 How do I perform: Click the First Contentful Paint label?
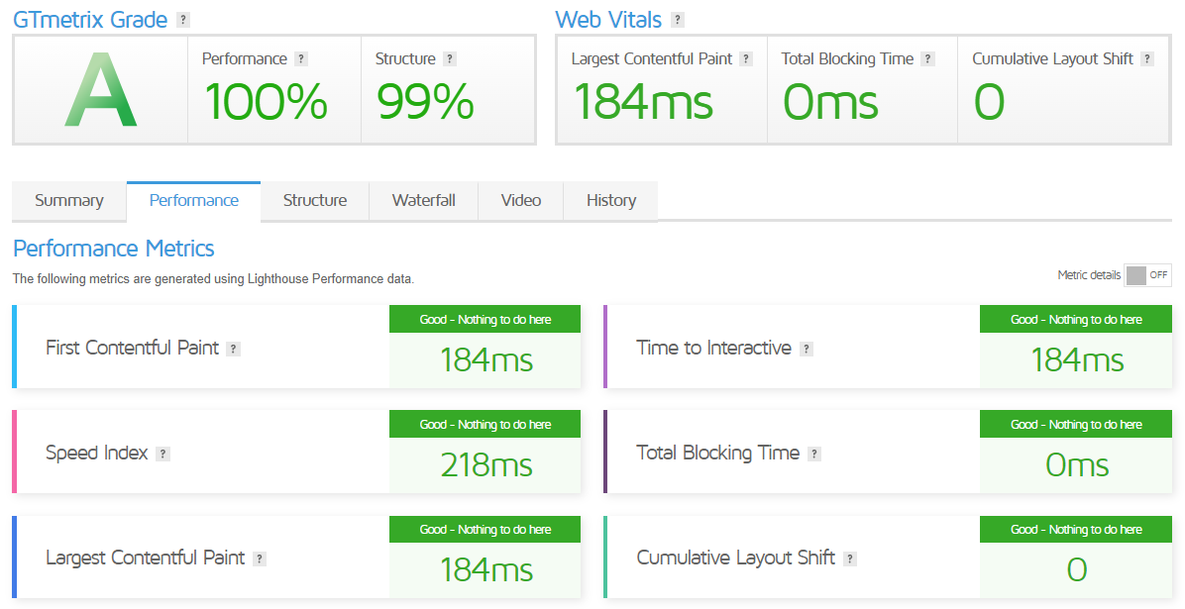click(132, 349)
